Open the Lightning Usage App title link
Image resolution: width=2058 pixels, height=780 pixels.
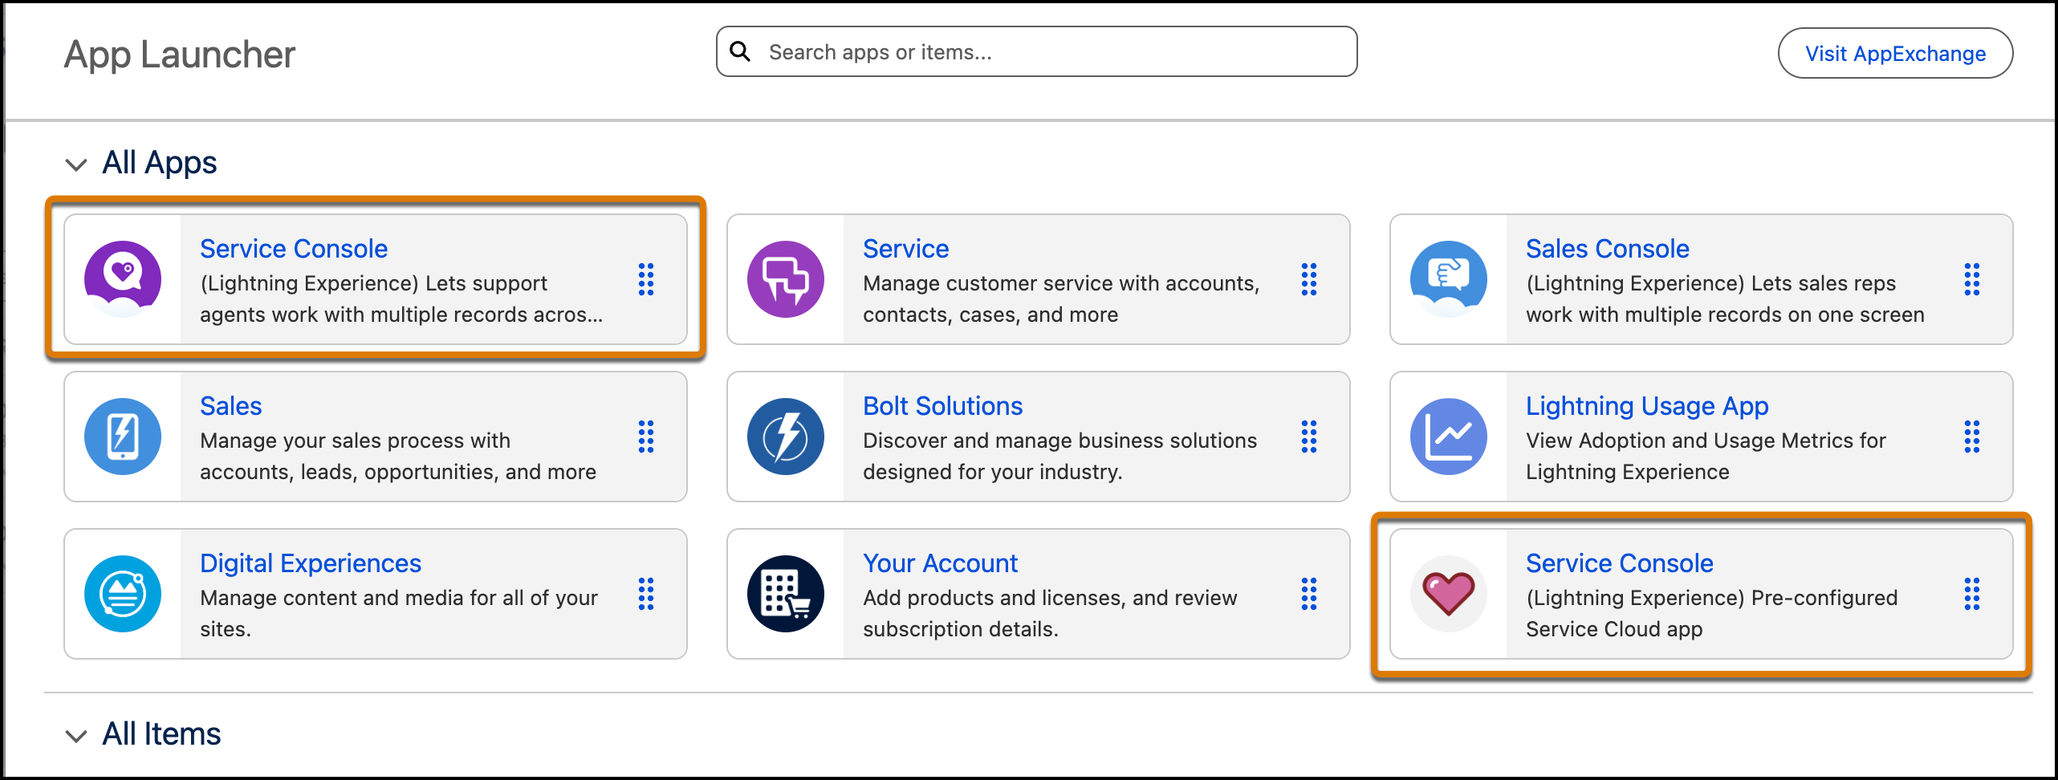click(x=1647, y=406)
